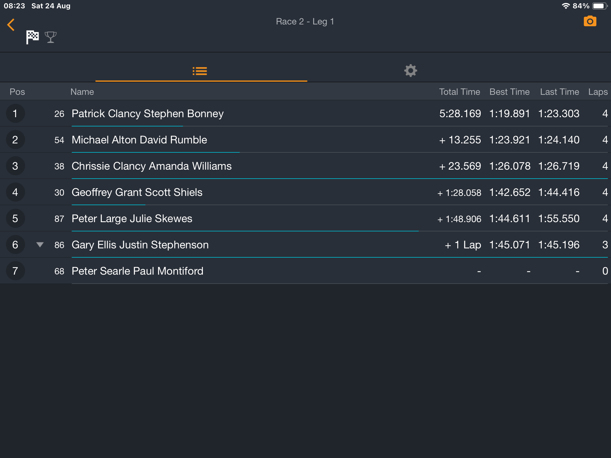Open the gear settings tab
Viewport: 611px width, 458px height.
(x=411, y=71)
